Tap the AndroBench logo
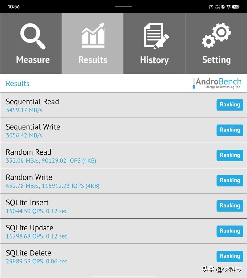The height and width of the screenshot is (278, 247). (217, 83)
